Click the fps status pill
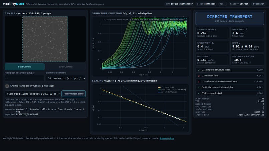Screen dimensions: 269x151 click(223, 4)
